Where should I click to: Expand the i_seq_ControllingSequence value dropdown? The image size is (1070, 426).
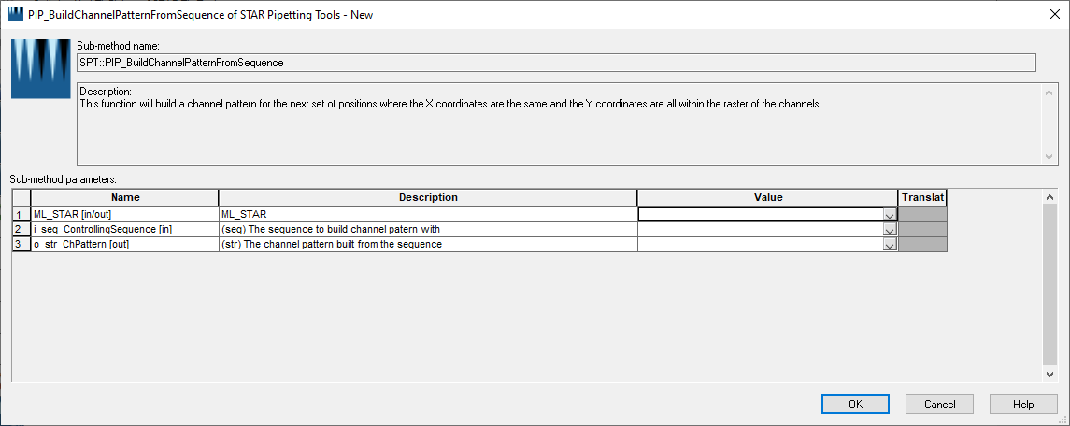889,230
